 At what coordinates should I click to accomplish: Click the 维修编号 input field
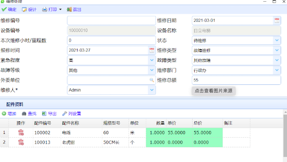(x=111, y=20)
